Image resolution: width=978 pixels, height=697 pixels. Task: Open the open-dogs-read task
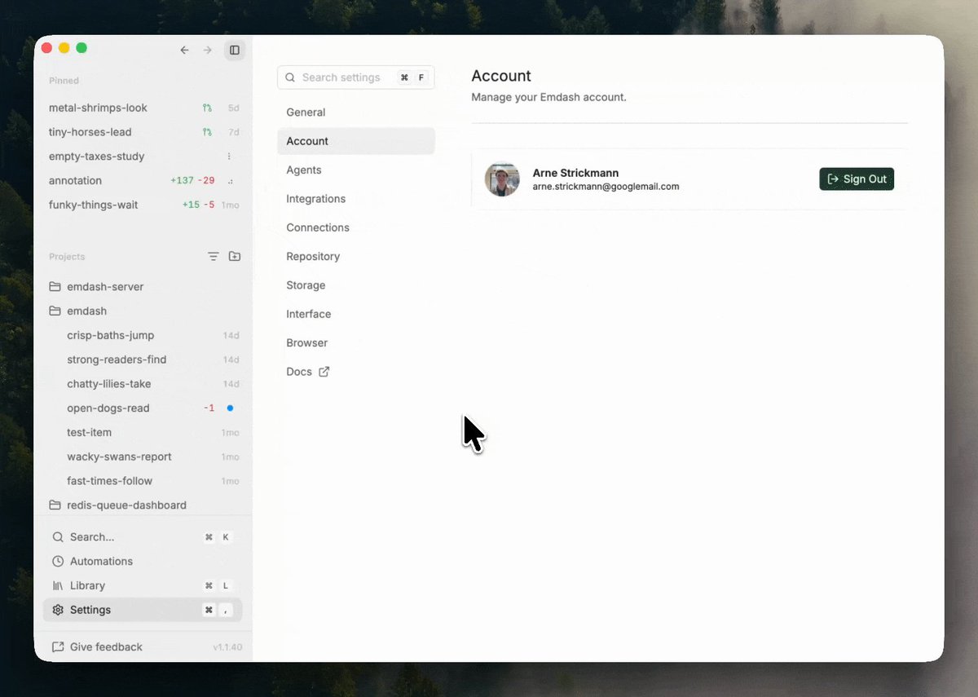point(143,408)
